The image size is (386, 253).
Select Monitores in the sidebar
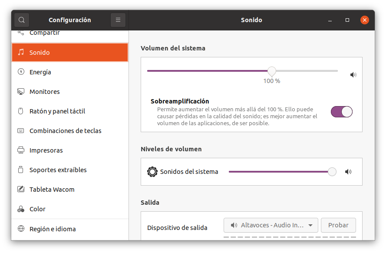pyautogui.click(x=44, y=92)
